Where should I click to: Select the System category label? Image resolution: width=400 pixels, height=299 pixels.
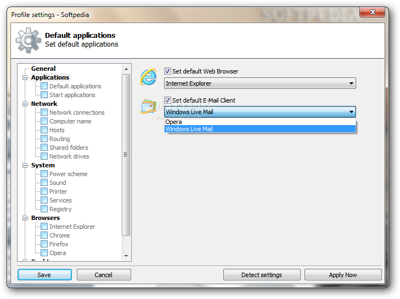tap(43, 165)
